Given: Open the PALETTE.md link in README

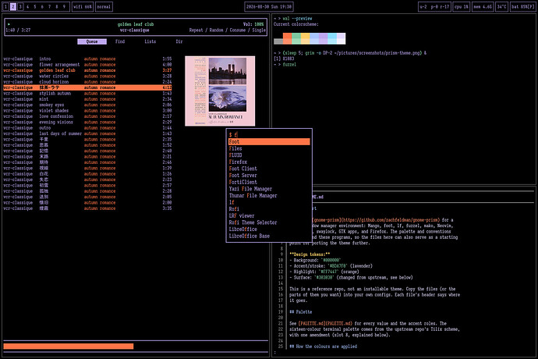Looking at the screenshot, I should [x=325, y=324].
